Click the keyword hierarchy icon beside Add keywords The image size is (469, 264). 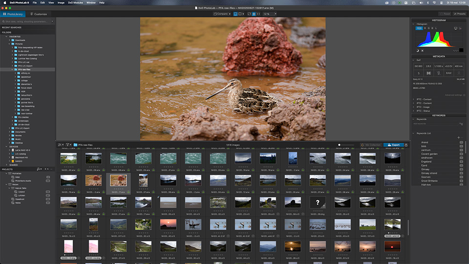click(x=461, y=124)
